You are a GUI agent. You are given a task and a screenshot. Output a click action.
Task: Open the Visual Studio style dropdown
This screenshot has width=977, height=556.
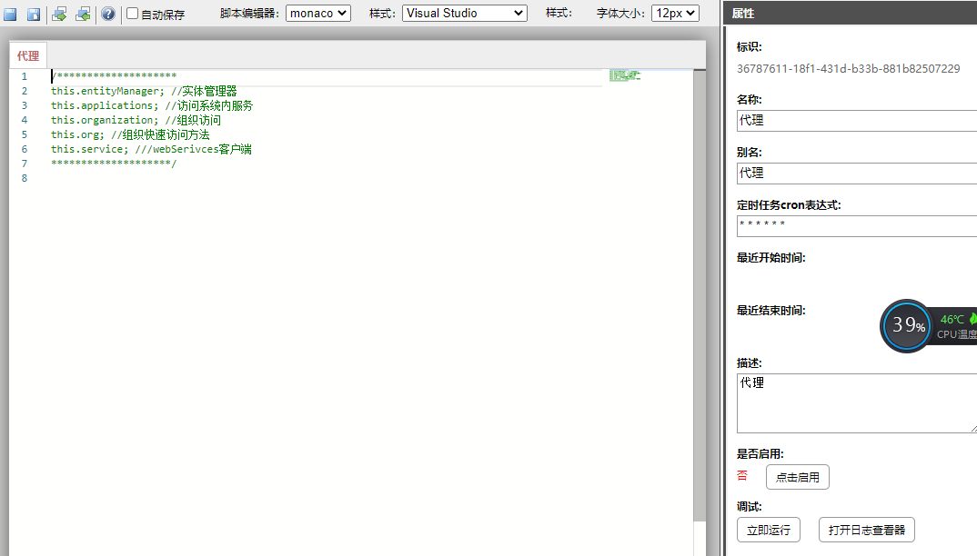[x=464, y=13]
